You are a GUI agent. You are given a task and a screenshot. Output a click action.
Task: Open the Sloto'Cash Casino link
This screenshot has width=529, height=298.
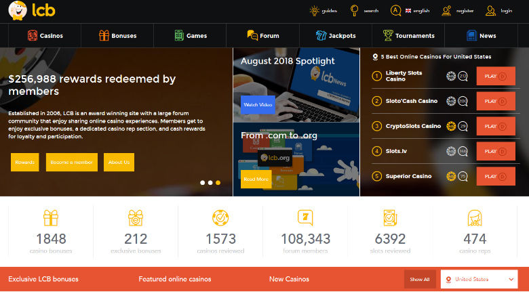click(412, 101)
